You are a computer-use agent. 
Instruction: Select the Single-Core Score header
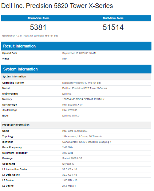point(38,18)
